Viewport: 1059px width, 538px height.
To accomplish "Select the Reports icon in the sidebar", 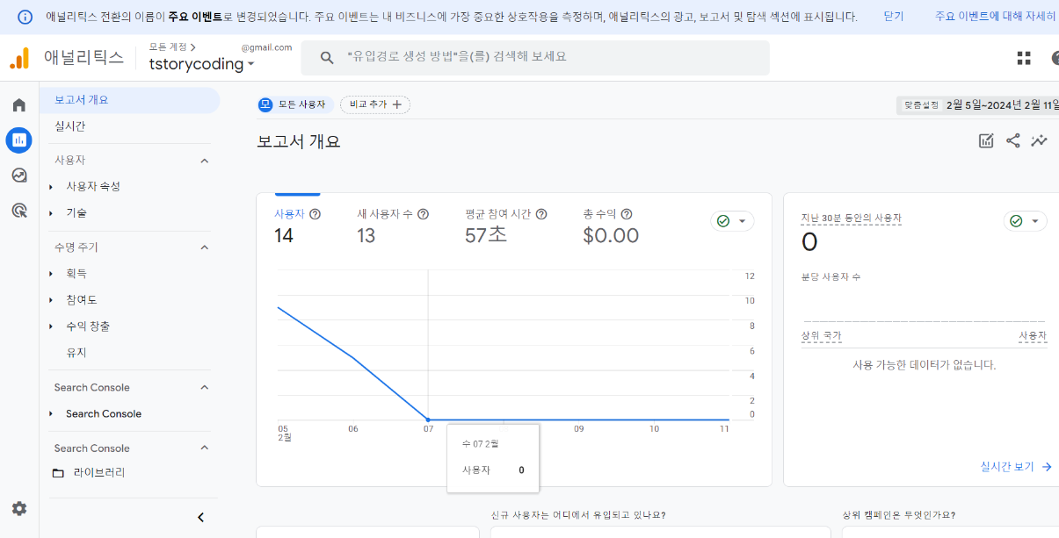I will (x=18, y=140).
